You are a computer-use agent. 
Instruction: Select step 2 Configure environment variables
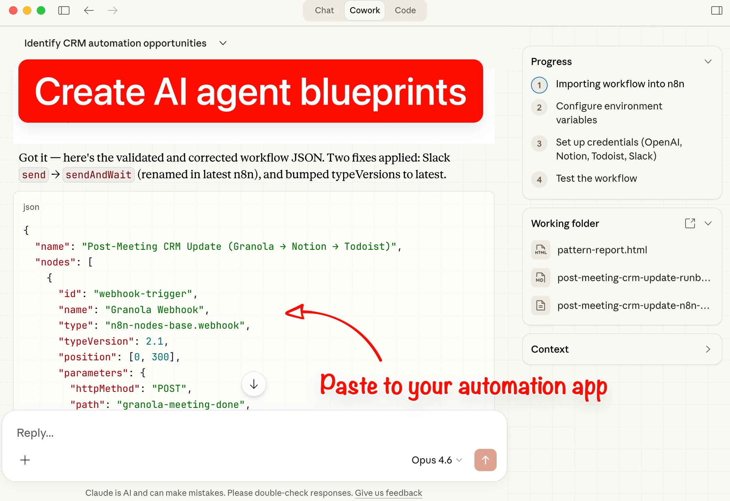pos(609,113)
